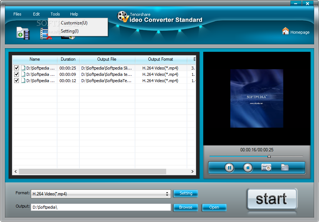319x222 pixels.
Task: Click the start conversion button
Action: [x=272, y=199]
